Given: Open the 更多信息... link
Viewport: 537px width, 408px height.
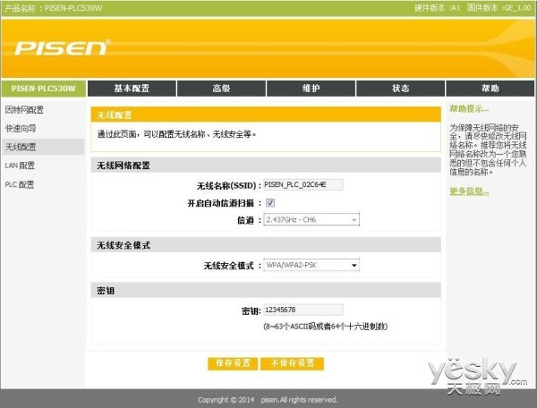Looking at the screenshot, I should pyautogui.click(x=469, y=191).
